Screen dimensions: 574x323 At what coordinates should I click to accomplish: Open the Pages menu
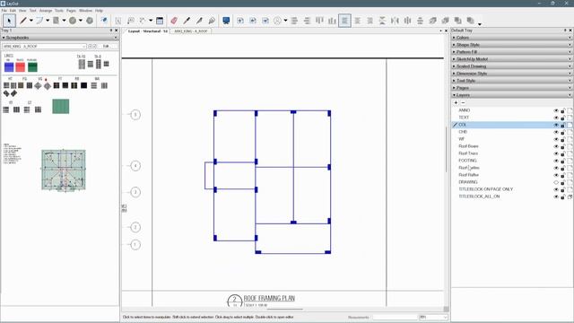(x=71, y=11)
